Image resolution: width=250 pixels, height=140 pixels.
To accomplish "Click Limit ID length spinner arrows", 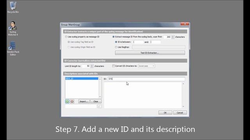I will (92, 66).
